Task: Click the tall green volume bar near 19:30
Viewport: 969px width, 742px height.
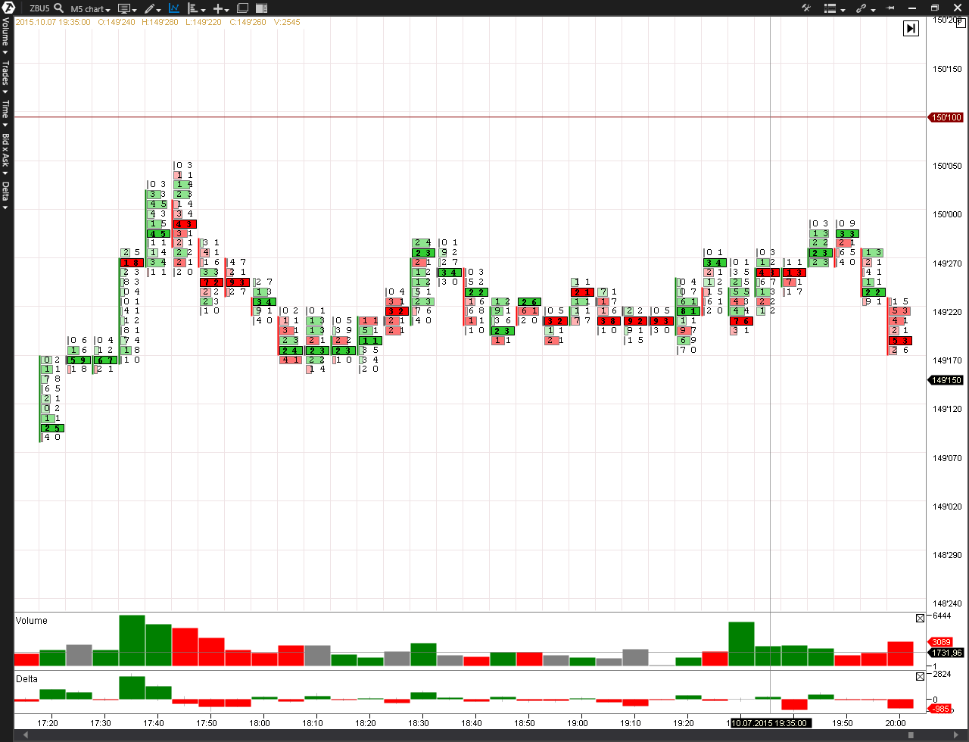Action: [741, 644]
